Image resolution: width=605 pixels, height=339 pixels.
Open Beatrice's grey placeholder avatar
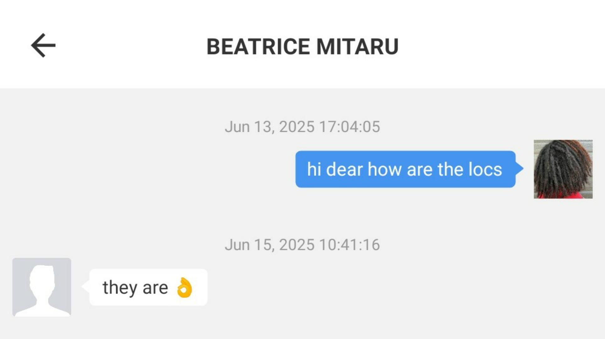[42, 287]
